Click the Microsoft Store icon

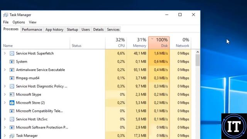[12, 103]
